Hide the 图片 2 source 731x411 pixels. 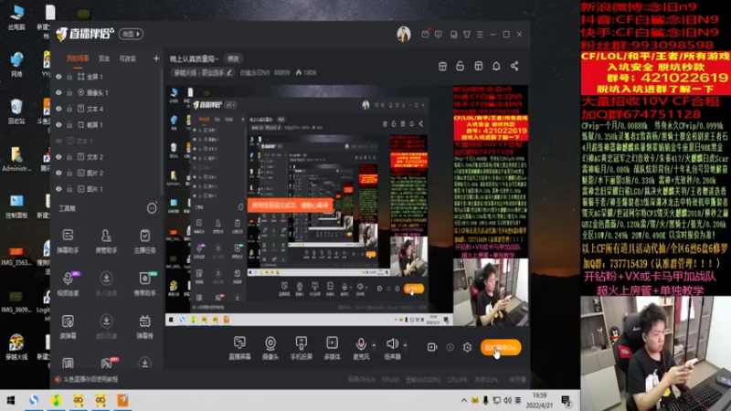[58, 173]
